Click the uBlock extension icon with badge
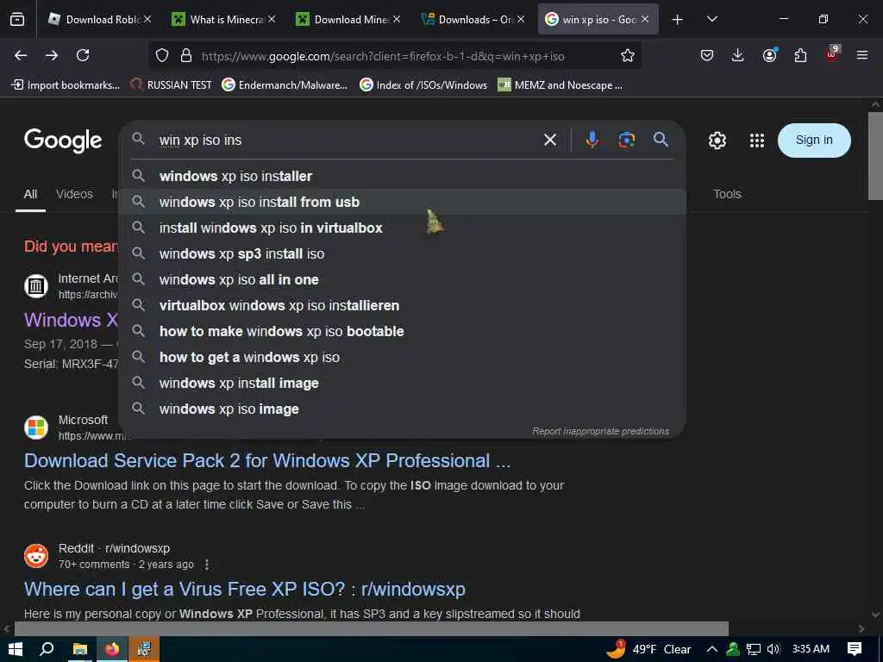 832,54
